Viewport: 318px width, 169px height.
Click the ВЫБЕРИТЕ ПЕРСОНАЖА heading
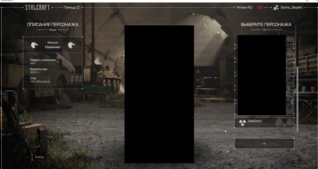[266, 25]
